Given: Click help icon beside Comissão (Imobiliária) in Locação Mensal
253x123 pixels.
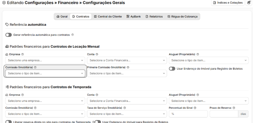Looking at the screenshot, I should [35, 67].
